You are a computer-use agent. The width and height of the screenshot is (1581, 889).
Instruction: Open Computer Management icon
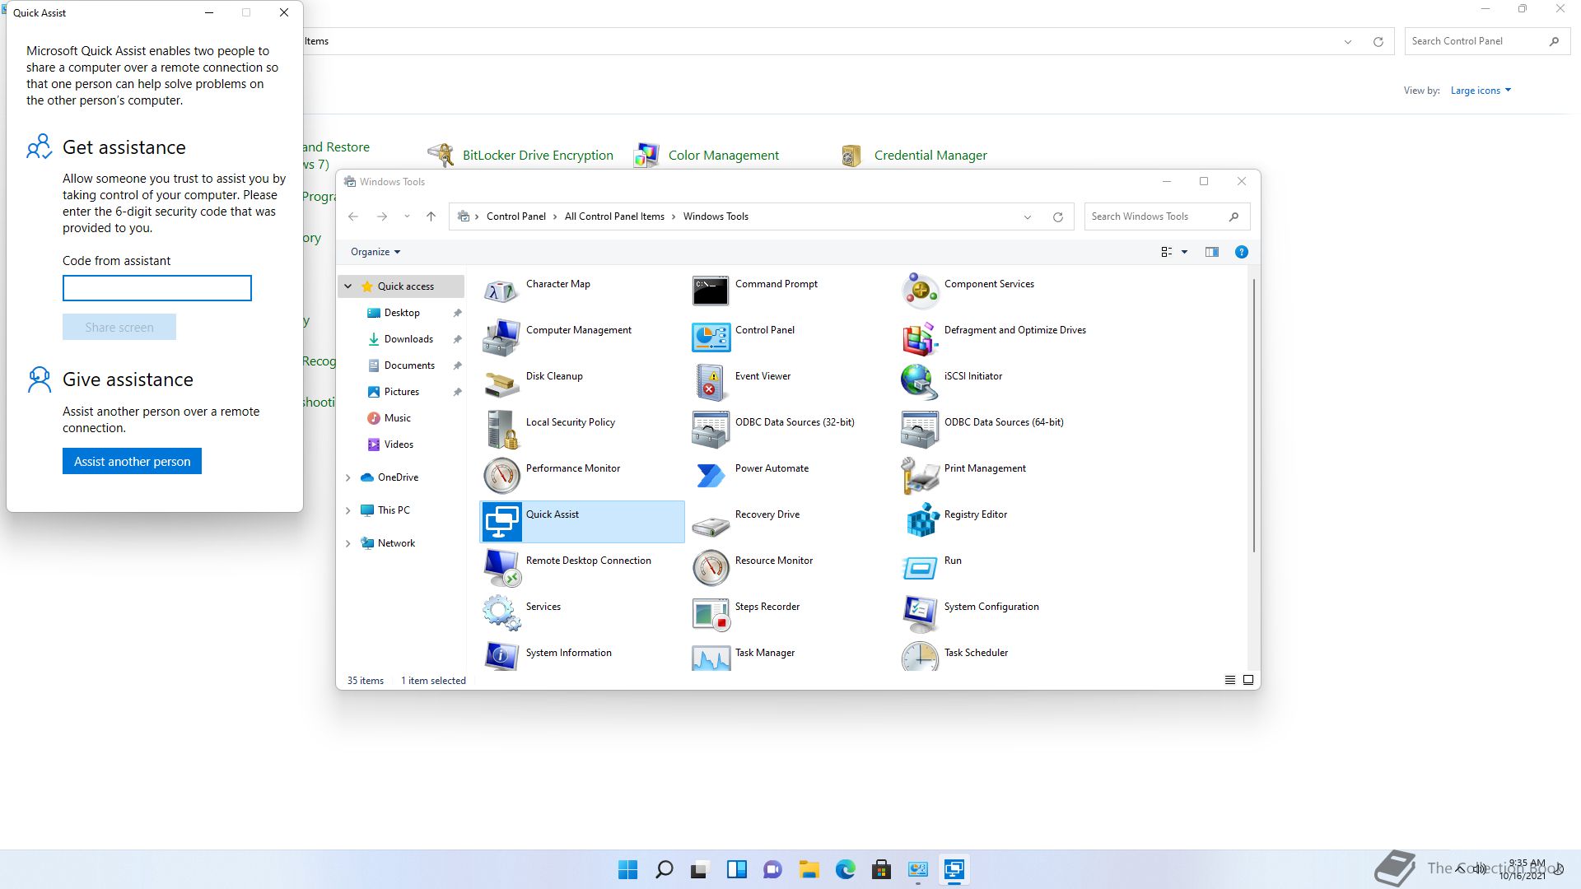(501, 337)
